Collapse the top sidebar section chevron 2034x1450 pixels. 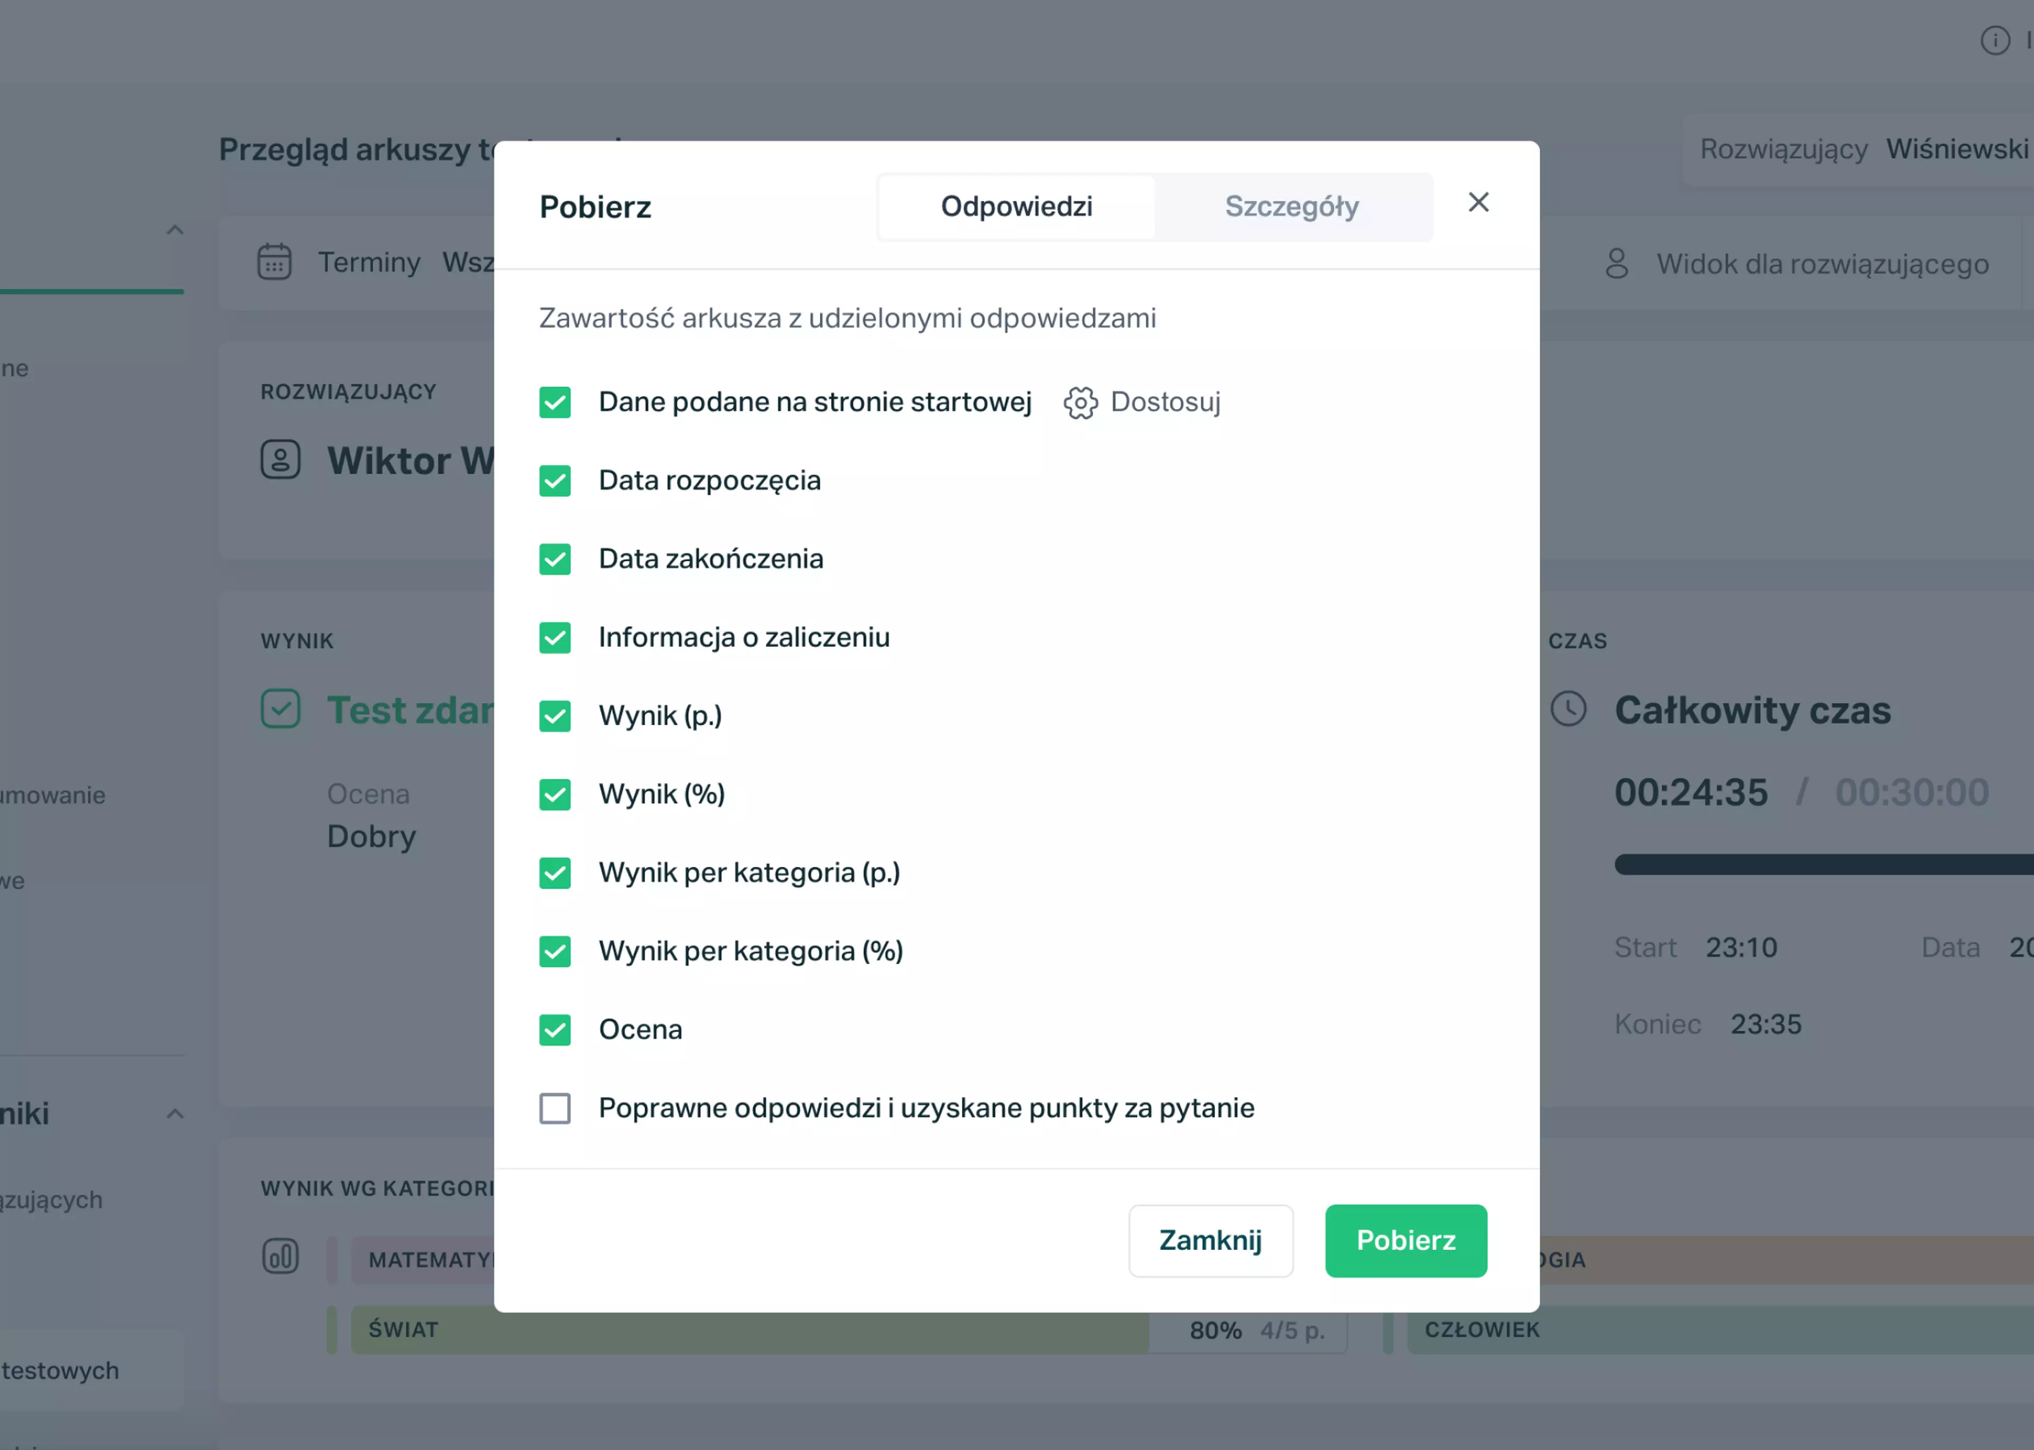point(175,230)
